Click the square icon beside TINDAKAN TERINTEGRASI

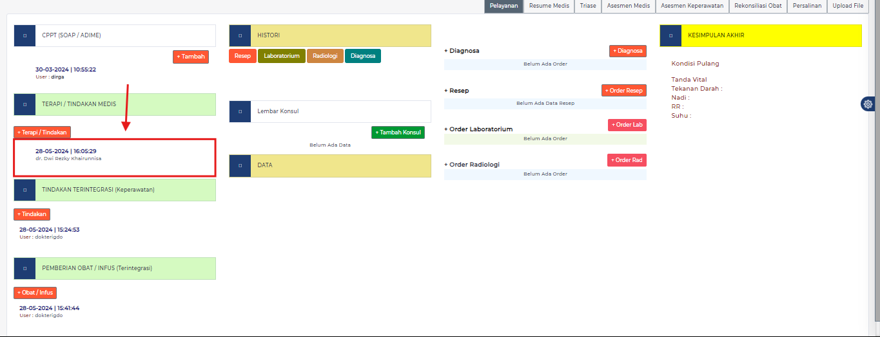(x=24, y=190)
